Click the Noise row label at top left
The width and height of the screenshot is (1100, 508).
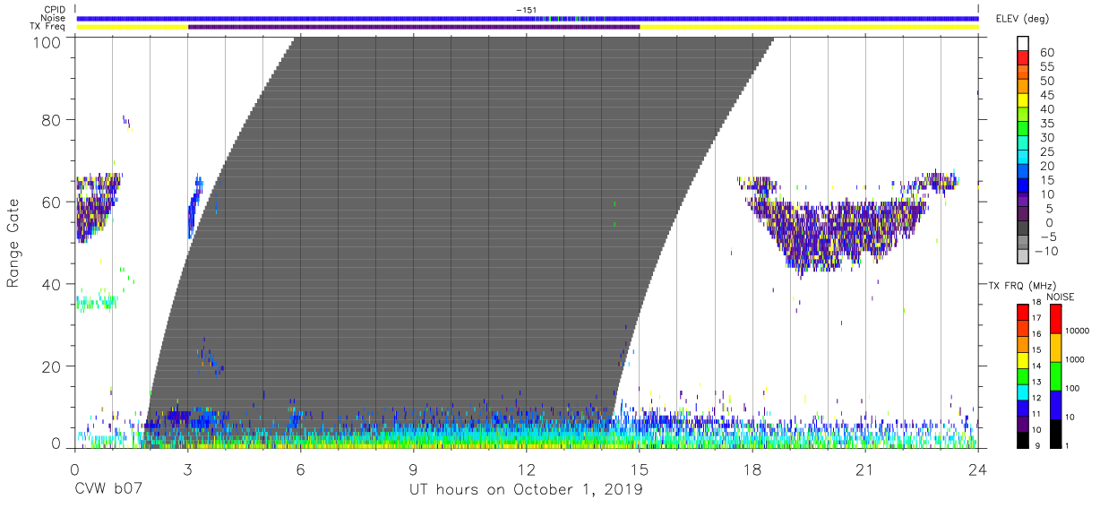coord(53,18)
